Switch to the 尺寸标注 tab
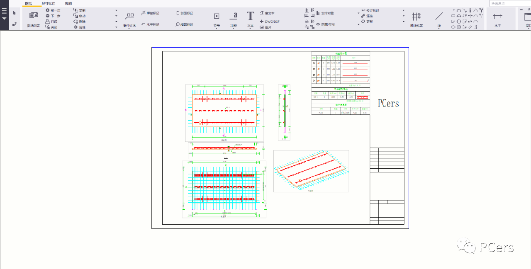 [48, 3]
